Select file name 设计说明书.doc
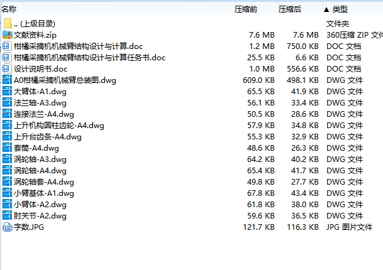Viewport: 383px width, 270px height. point(40,69)
